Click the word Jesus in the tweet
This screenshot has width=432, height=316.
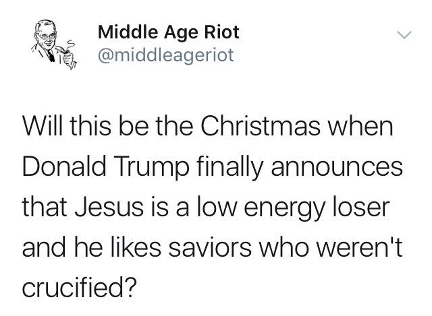pyautogui.click(x=109, y=207)
